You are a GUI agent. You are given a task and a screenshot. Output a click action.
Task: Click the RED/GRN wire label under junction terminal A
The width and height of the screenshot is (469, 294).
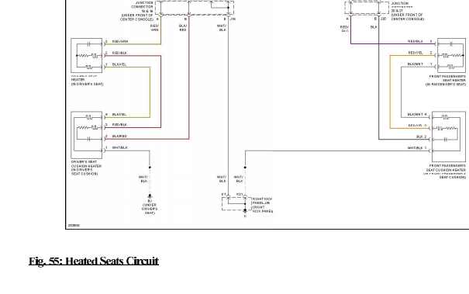point(154,28)
